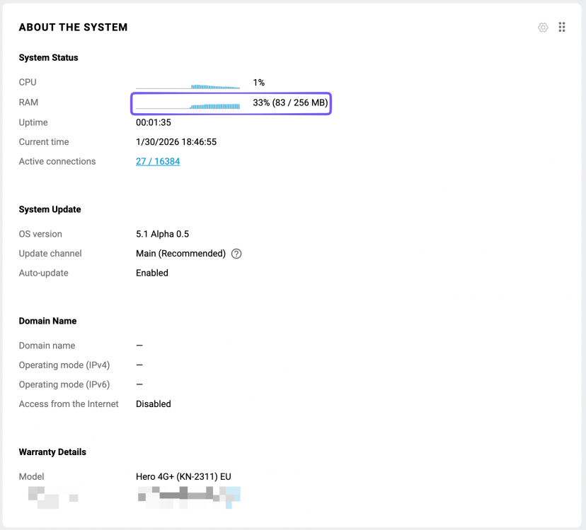This screenshot has height=530, width=586.
Task: Click the RAM 33% (83 / 256 MB) value
Action: point(290,103)
